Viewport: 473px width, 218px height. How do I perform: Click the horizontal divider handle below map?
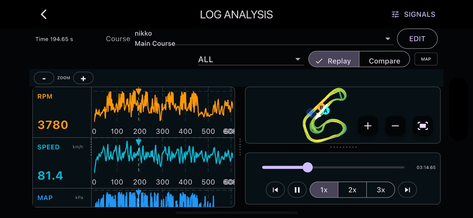[343, 147]
